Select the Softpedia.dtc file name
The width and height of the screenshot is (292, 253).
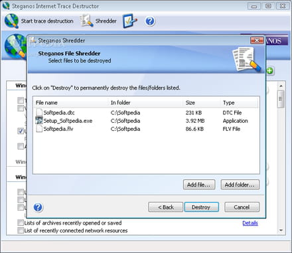click(x=59, y=113)
